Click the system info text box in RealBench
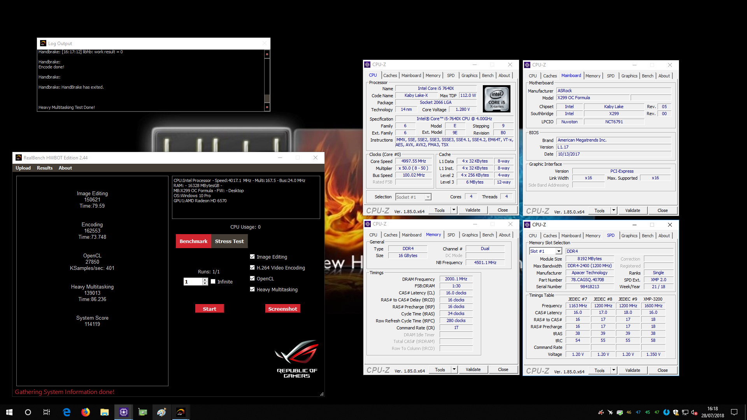Screen dimensions: 747x420 point(246,197)
